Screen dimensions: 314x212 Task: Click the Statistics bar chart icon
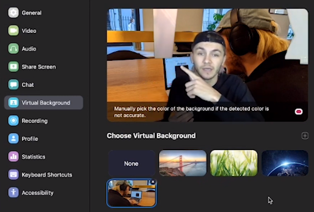(13, 157)
